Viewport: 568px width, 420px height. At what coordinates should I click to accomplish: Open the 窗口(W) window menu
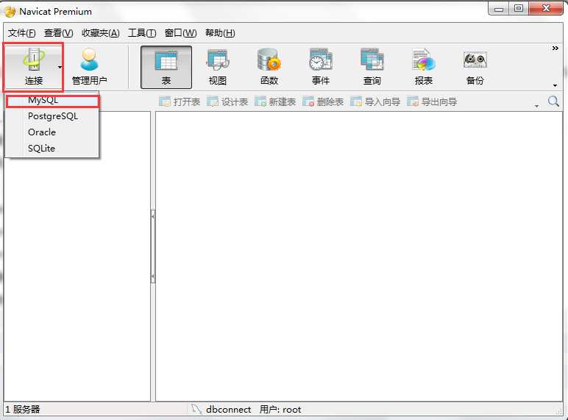pos(180,33)
